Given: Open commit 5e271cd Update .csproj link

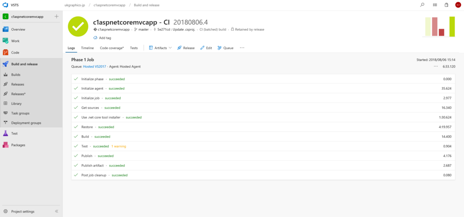Looking at the screenshot, I should pyautogui.click(x=174, y=29).
